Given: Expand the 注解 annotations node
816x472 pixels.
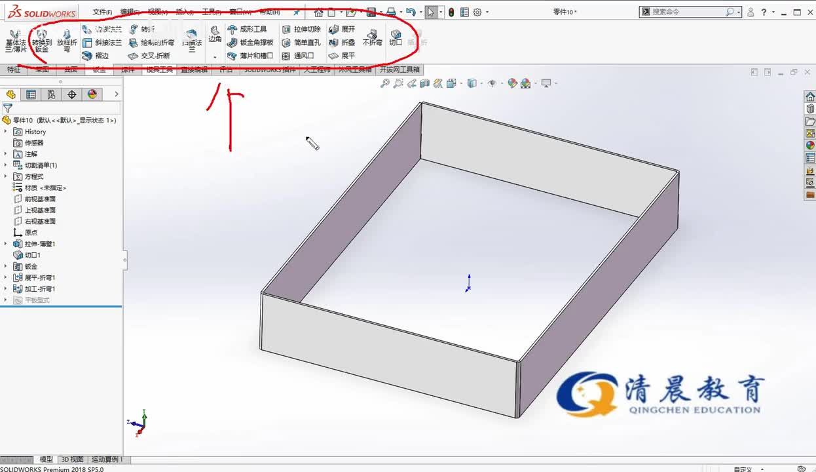Looking at the screenshot, I should pos(6,154).
